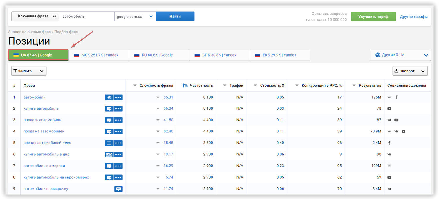Viewport: 439px width, 200px height.
Task: Click the search input containing автомобиль
Action: pyautogui.click(x=87, y=16)
